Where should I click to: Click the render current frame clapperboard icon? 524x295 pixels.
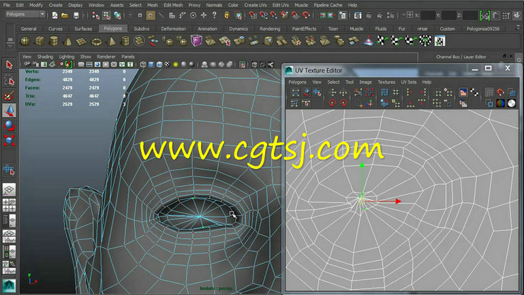369,16
